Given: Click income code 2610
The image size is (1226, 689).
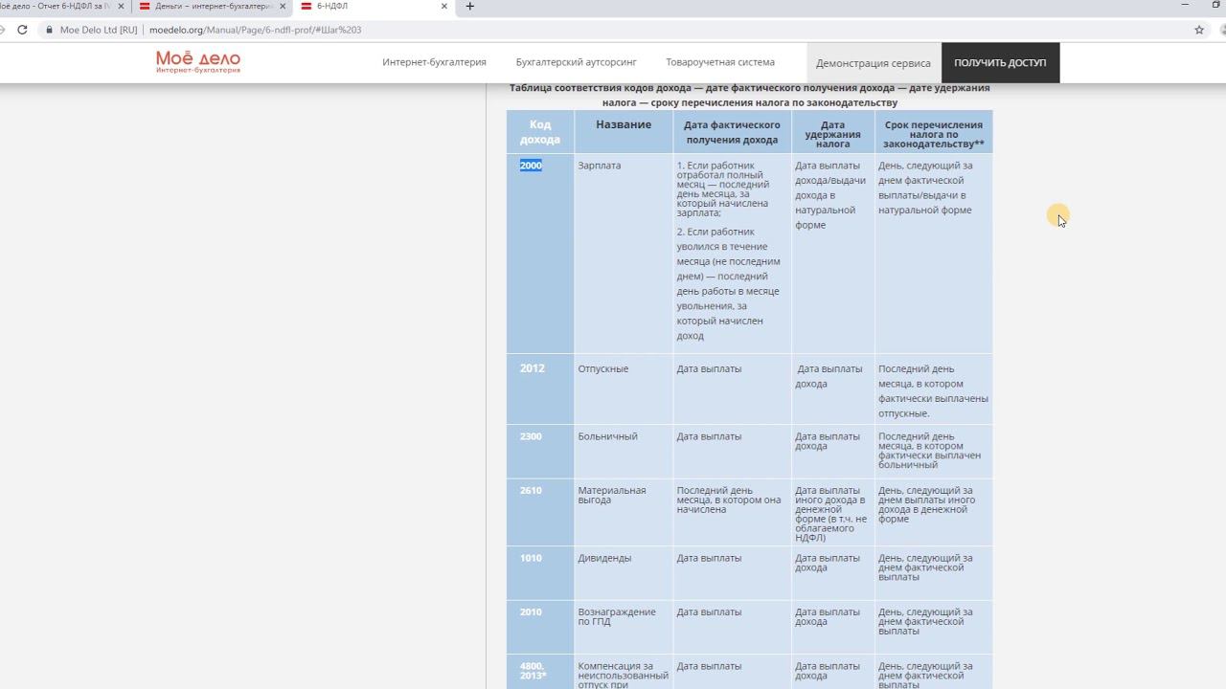Looking at the screenshot, I should (x=531, y=490).
